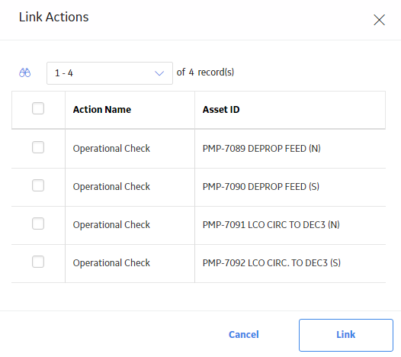The height and width of the screenshot is (357, 401).
Task: Select Operational Check for PMP-7092 row
Action: (111, 263)
